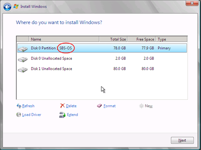Sort by the Name column header
Image resolution: width=201 pixels, height=150 pixels.
point(64,39)
